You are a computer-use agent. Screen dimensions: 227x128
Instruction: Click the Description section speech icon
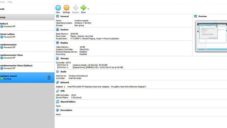57,110
